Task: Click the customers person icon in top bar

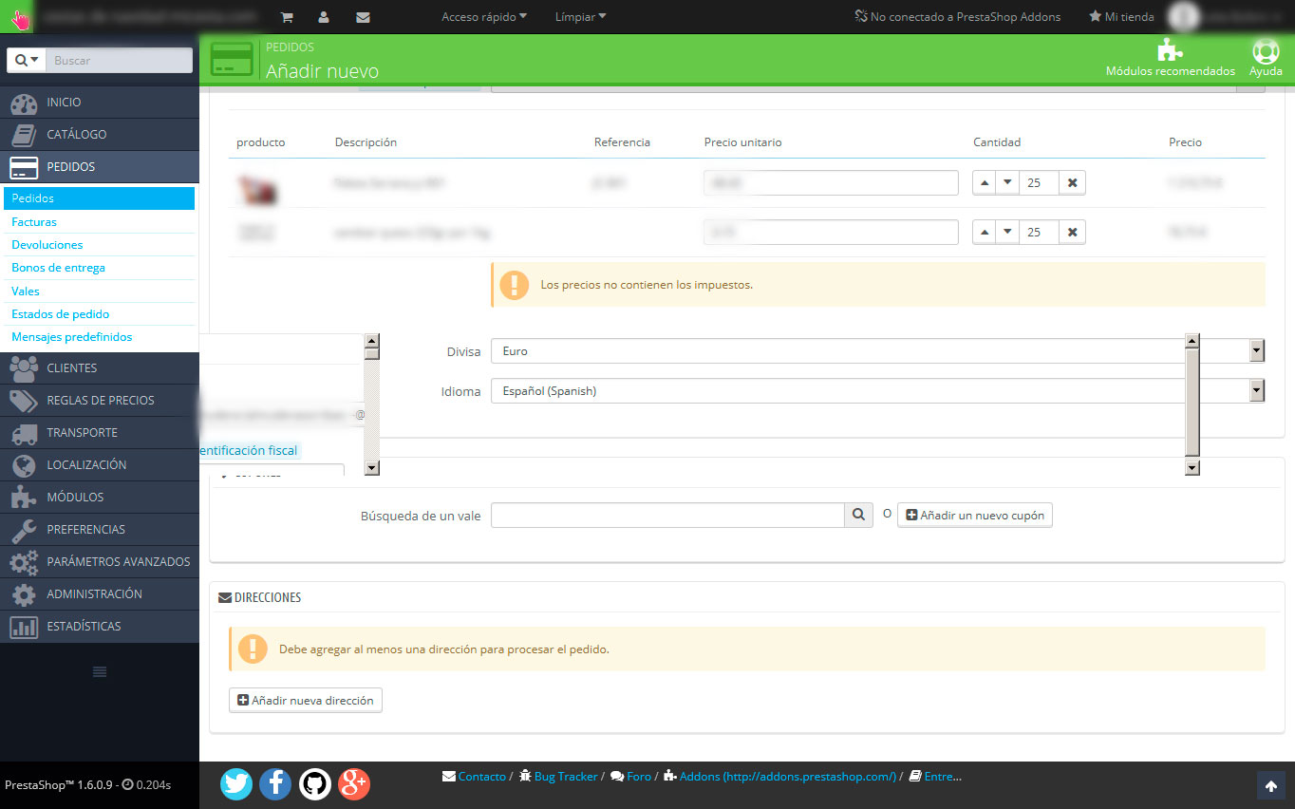Action: point(324,17)
